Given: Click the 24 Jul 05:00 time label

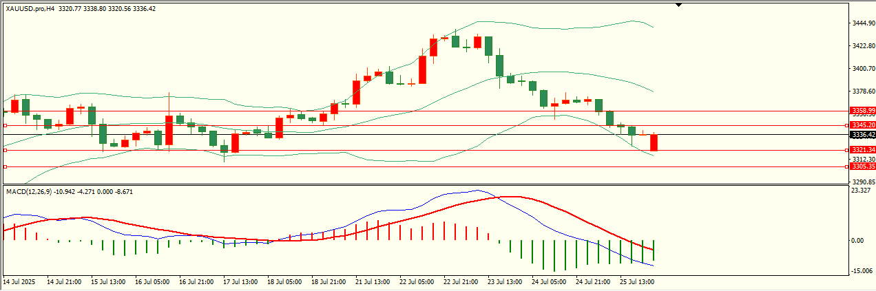Looking at the screenshot, I should (x=549, y=282).
